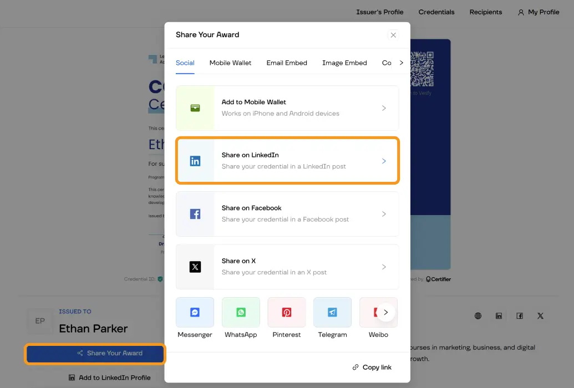
Task: Share via WhatsApp icon
Action: [x=241, y=312]
